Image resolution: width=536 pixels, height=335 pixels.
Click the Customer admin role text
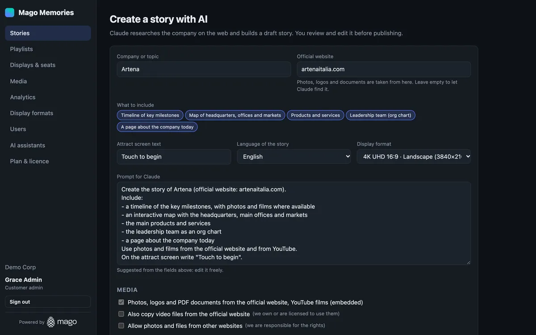(24, 288)
